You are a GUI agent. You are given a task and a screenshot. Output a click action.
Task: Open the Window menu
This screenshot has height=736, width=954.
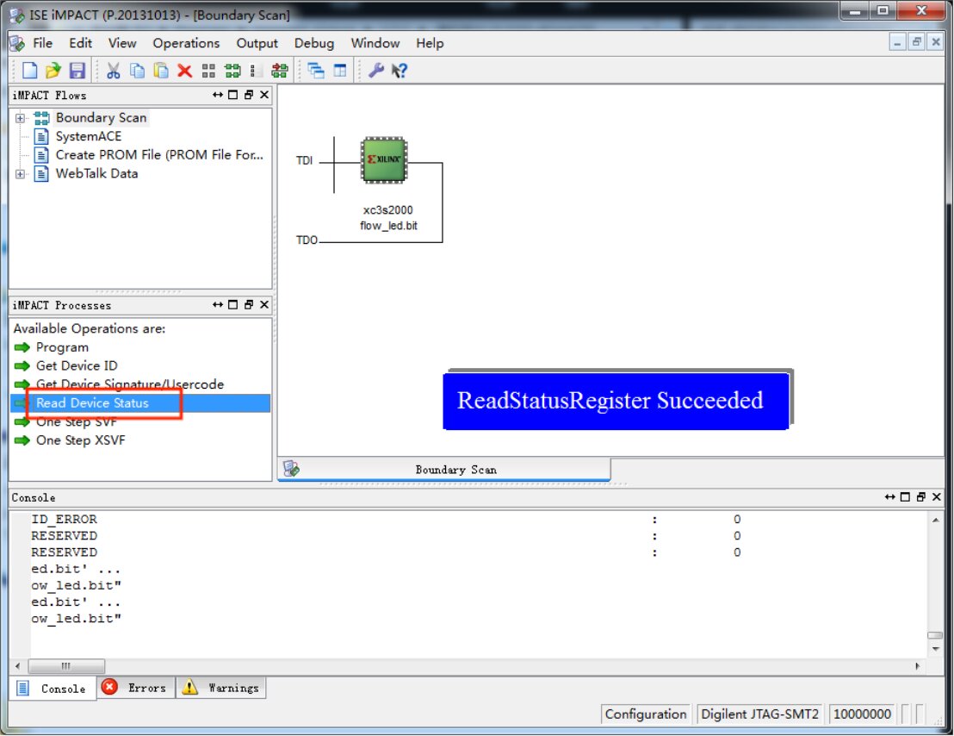[x=375, y=43]
